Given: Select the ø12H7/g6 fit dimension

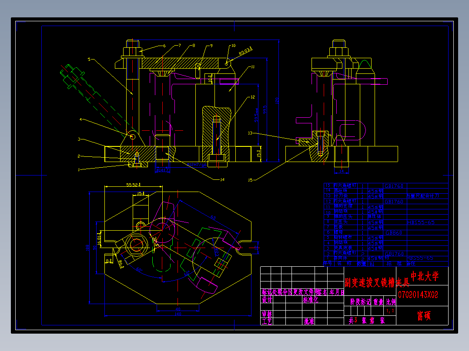Looking at the screenshot, I should pyautogui.click(x=197, y=165).
